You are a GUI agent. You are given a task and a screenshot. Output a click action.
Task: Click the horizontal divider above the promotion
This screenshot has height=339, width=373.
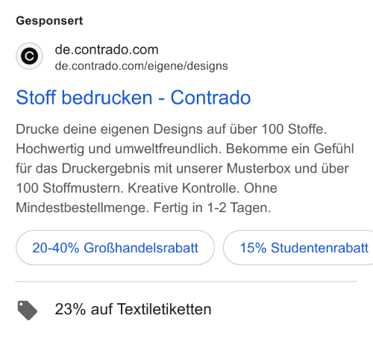[x=186, y=282]
